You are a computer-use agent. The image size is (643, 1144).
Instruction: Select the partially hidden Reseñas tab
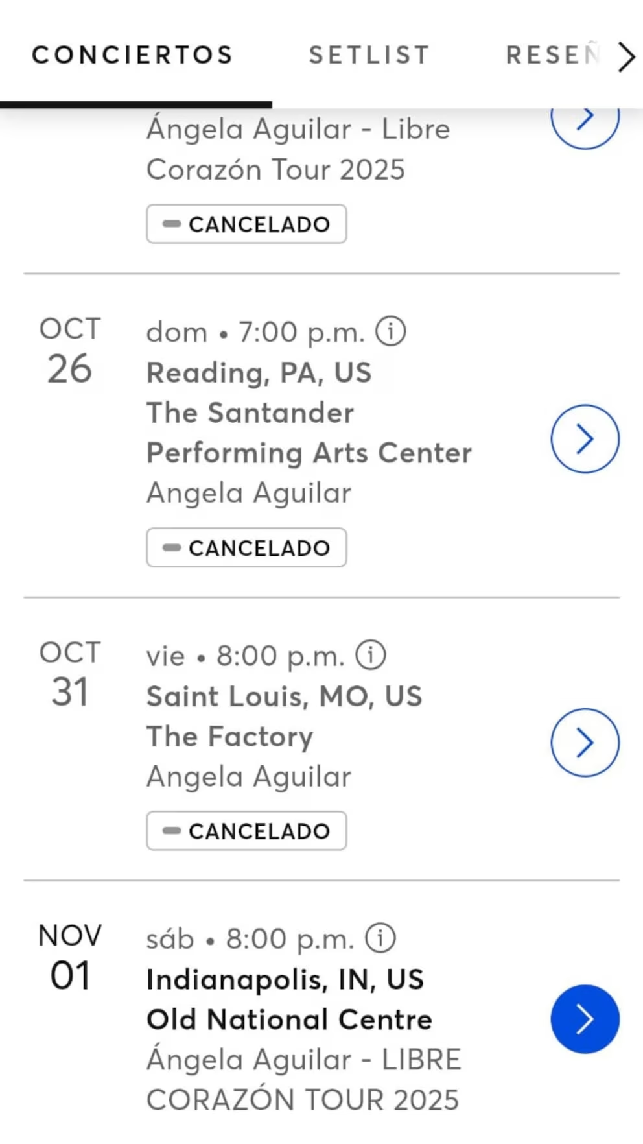click(552, 55)
